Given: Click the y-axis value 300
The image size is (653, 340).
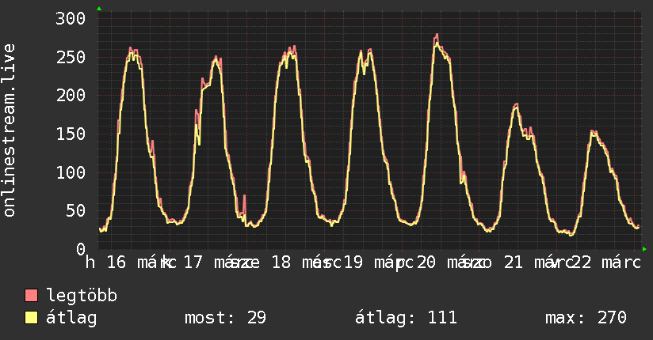Looking at the screenshot, I should (71, 18).
